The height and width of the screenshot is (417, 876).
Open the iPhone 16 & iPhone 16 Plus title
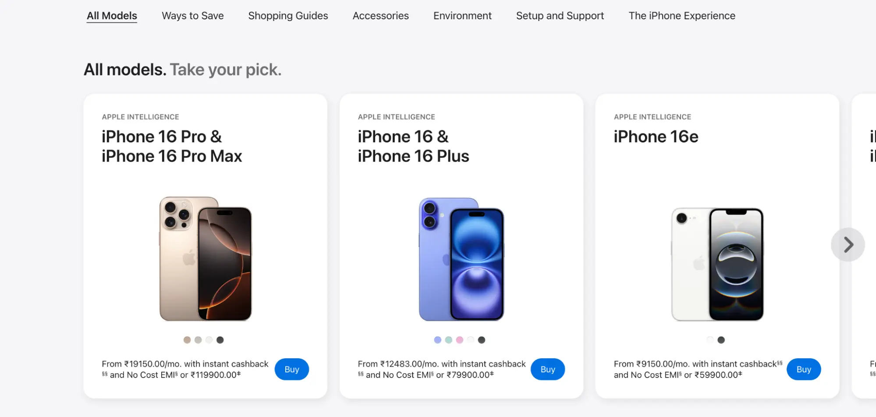click(x=413, y=146)
